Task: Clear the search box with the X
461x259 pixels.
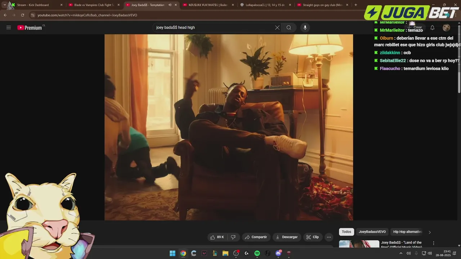Action: coord(277,28)
